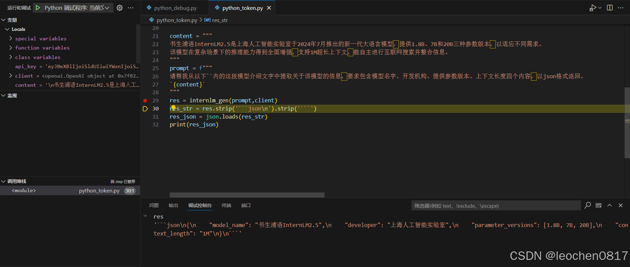The height and width of the screenshot is (267, 630).
Task: Close the python_token.py tab
Action: coord(269,8)
